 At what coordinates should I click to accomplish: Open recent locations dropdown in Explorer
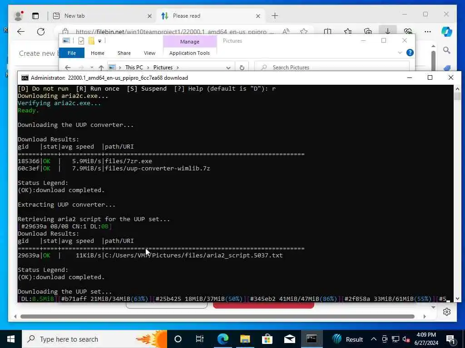click(x=92, y=68)
